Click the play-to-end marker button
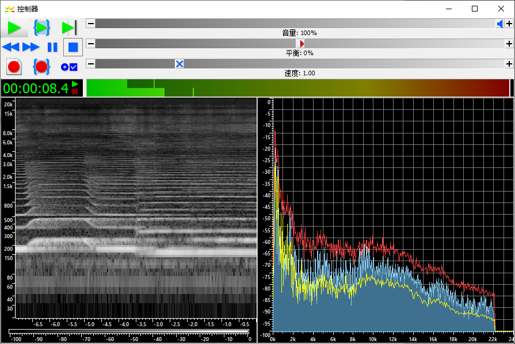The height and width of the screenshot is (344, 515). pyautogui.click(x=69, y=27)
